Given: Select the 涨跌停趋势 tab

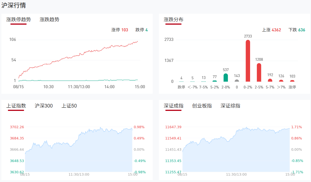Looking at the screenshot, I should (19, 20).
